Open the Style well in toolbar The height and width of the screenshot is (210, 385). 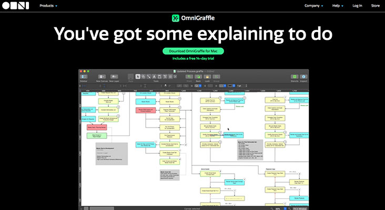click(x=131, y=77)
